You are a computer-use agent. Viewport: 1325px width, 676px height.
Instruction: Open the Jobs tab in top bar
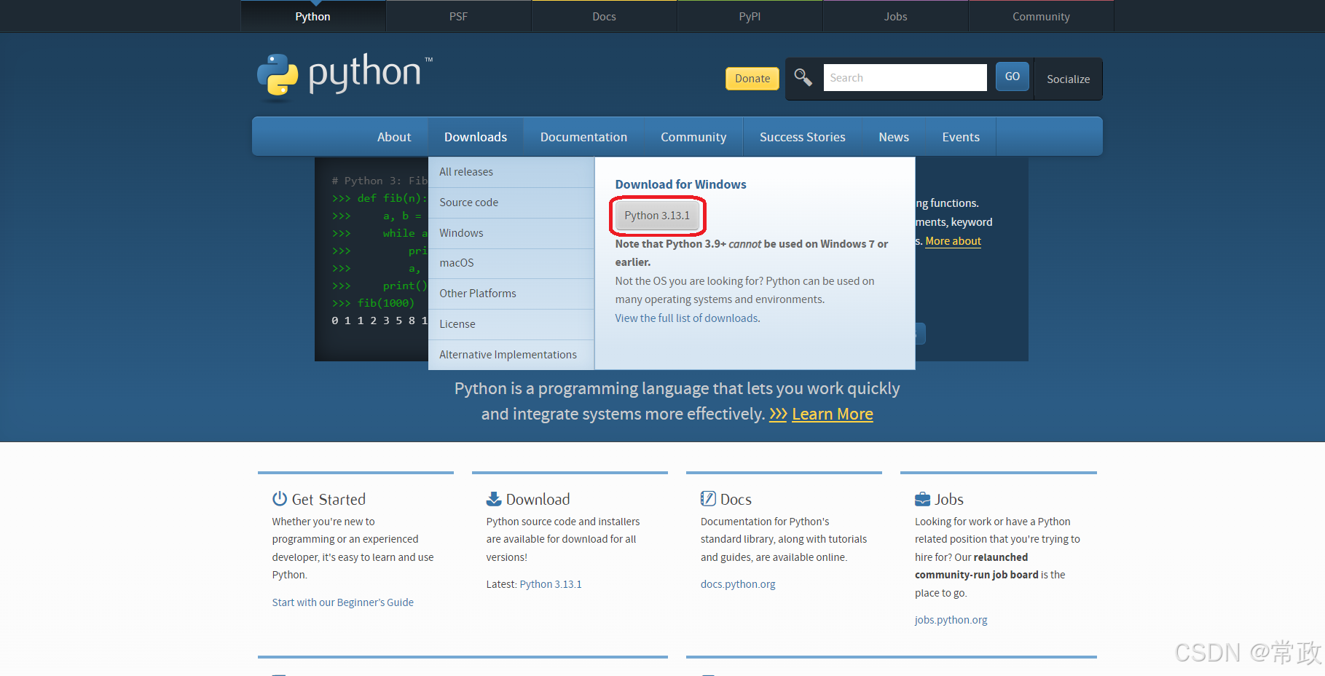click(896, 16)
